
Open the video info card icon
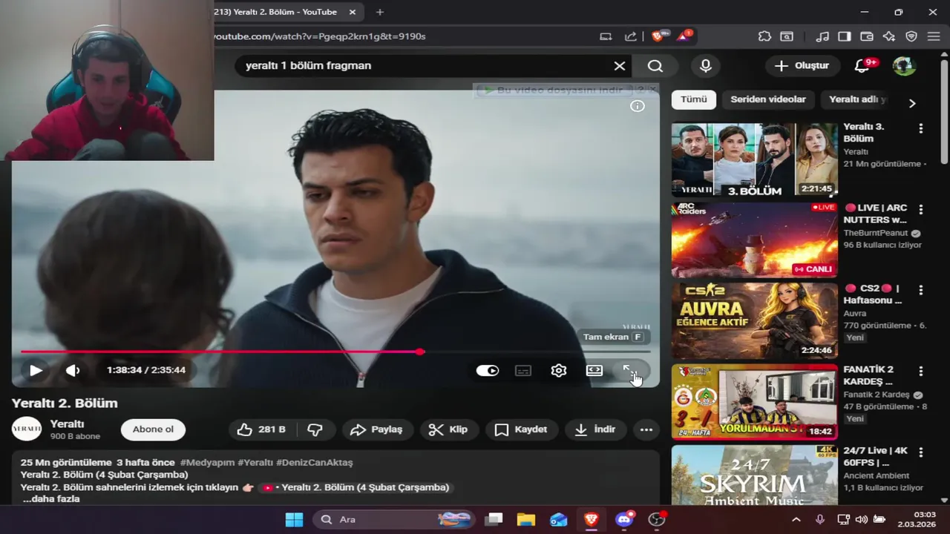[638, 106]
